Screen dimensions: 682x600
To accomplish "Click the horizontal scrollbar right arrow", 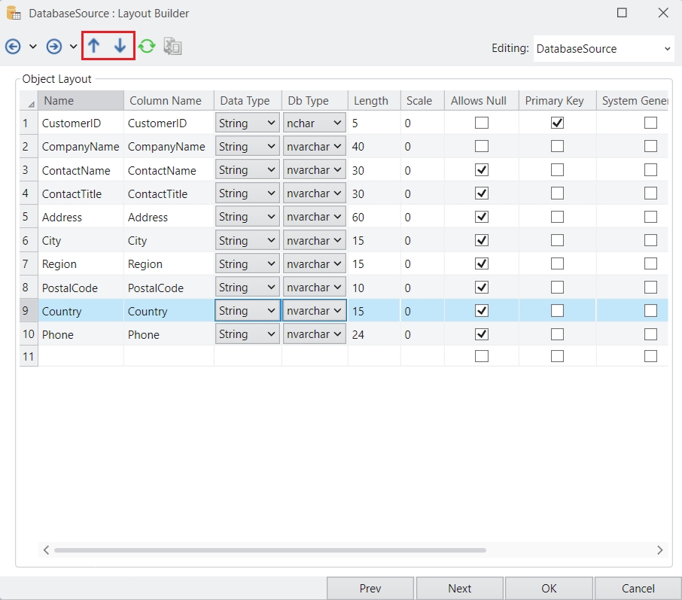I will 660,550.
